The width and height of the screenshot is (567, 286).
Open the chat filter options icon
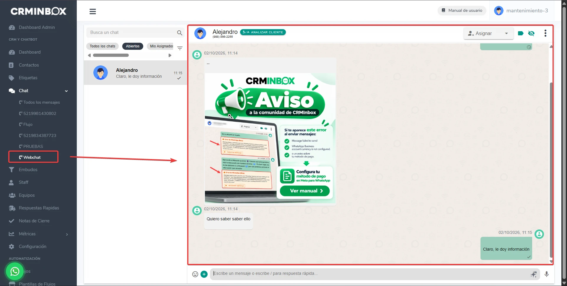180,48
